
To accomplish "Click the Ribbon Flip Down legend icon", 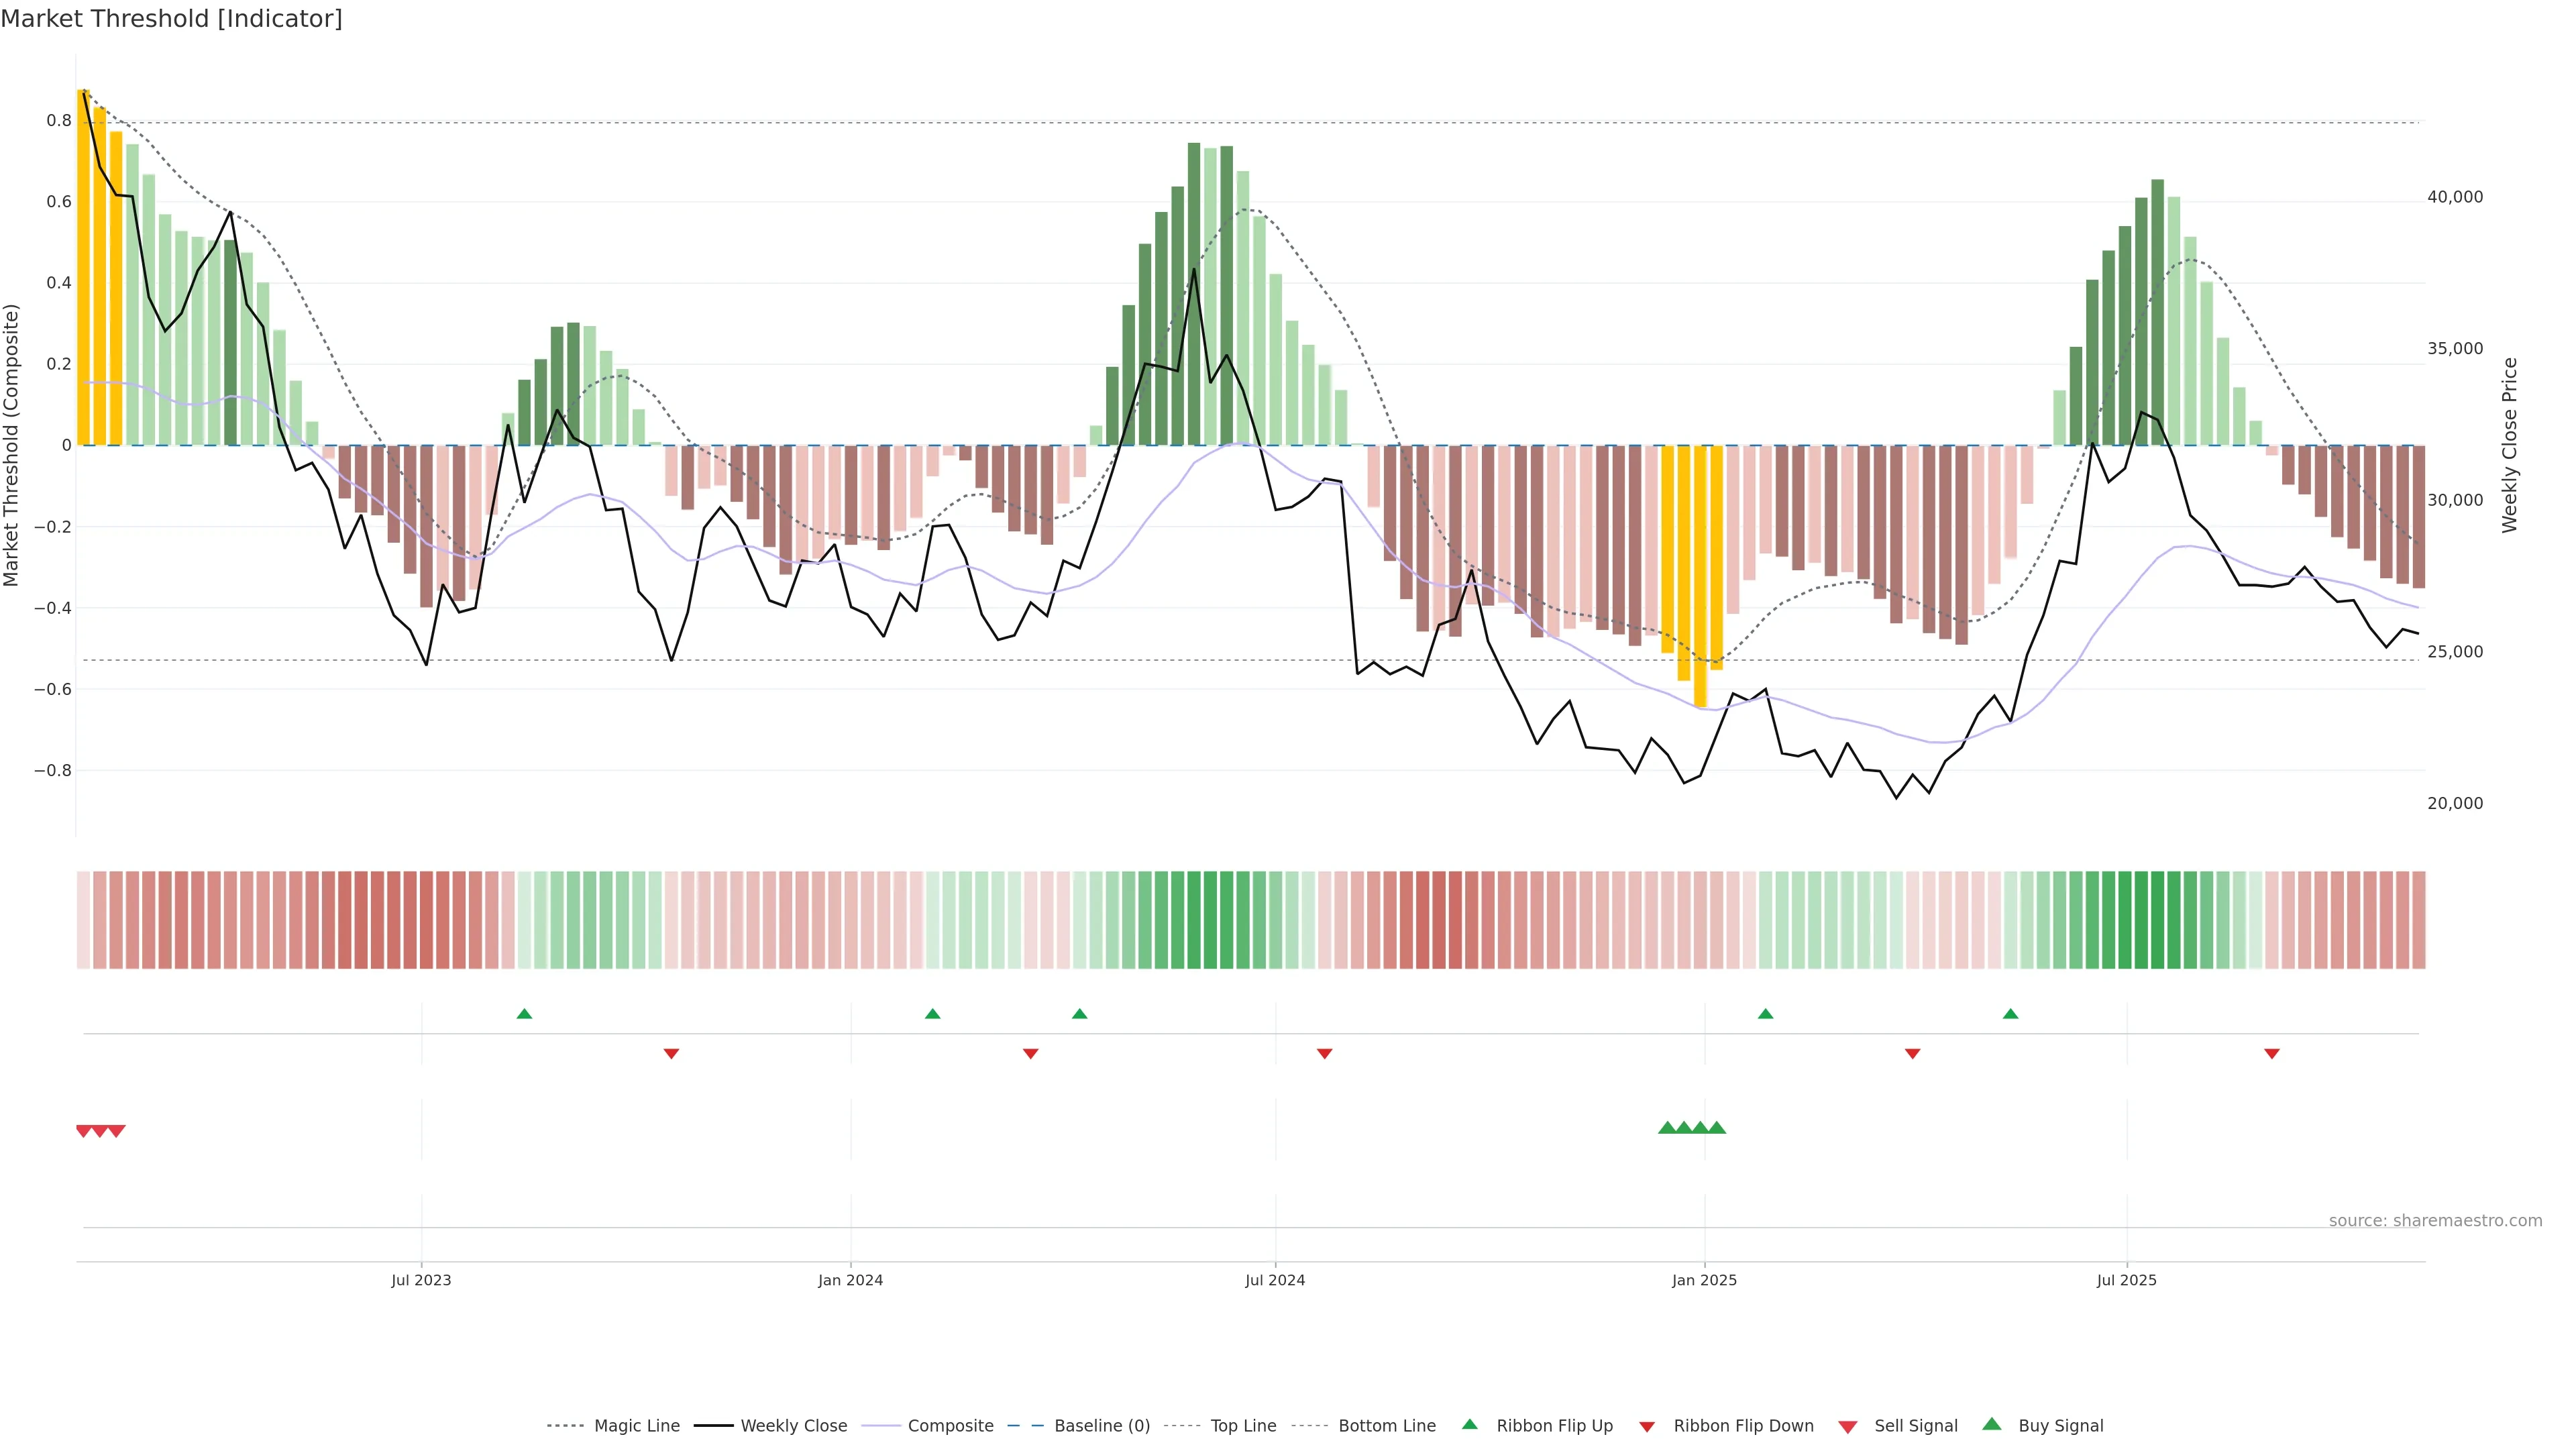I will pos(1646,1426).
